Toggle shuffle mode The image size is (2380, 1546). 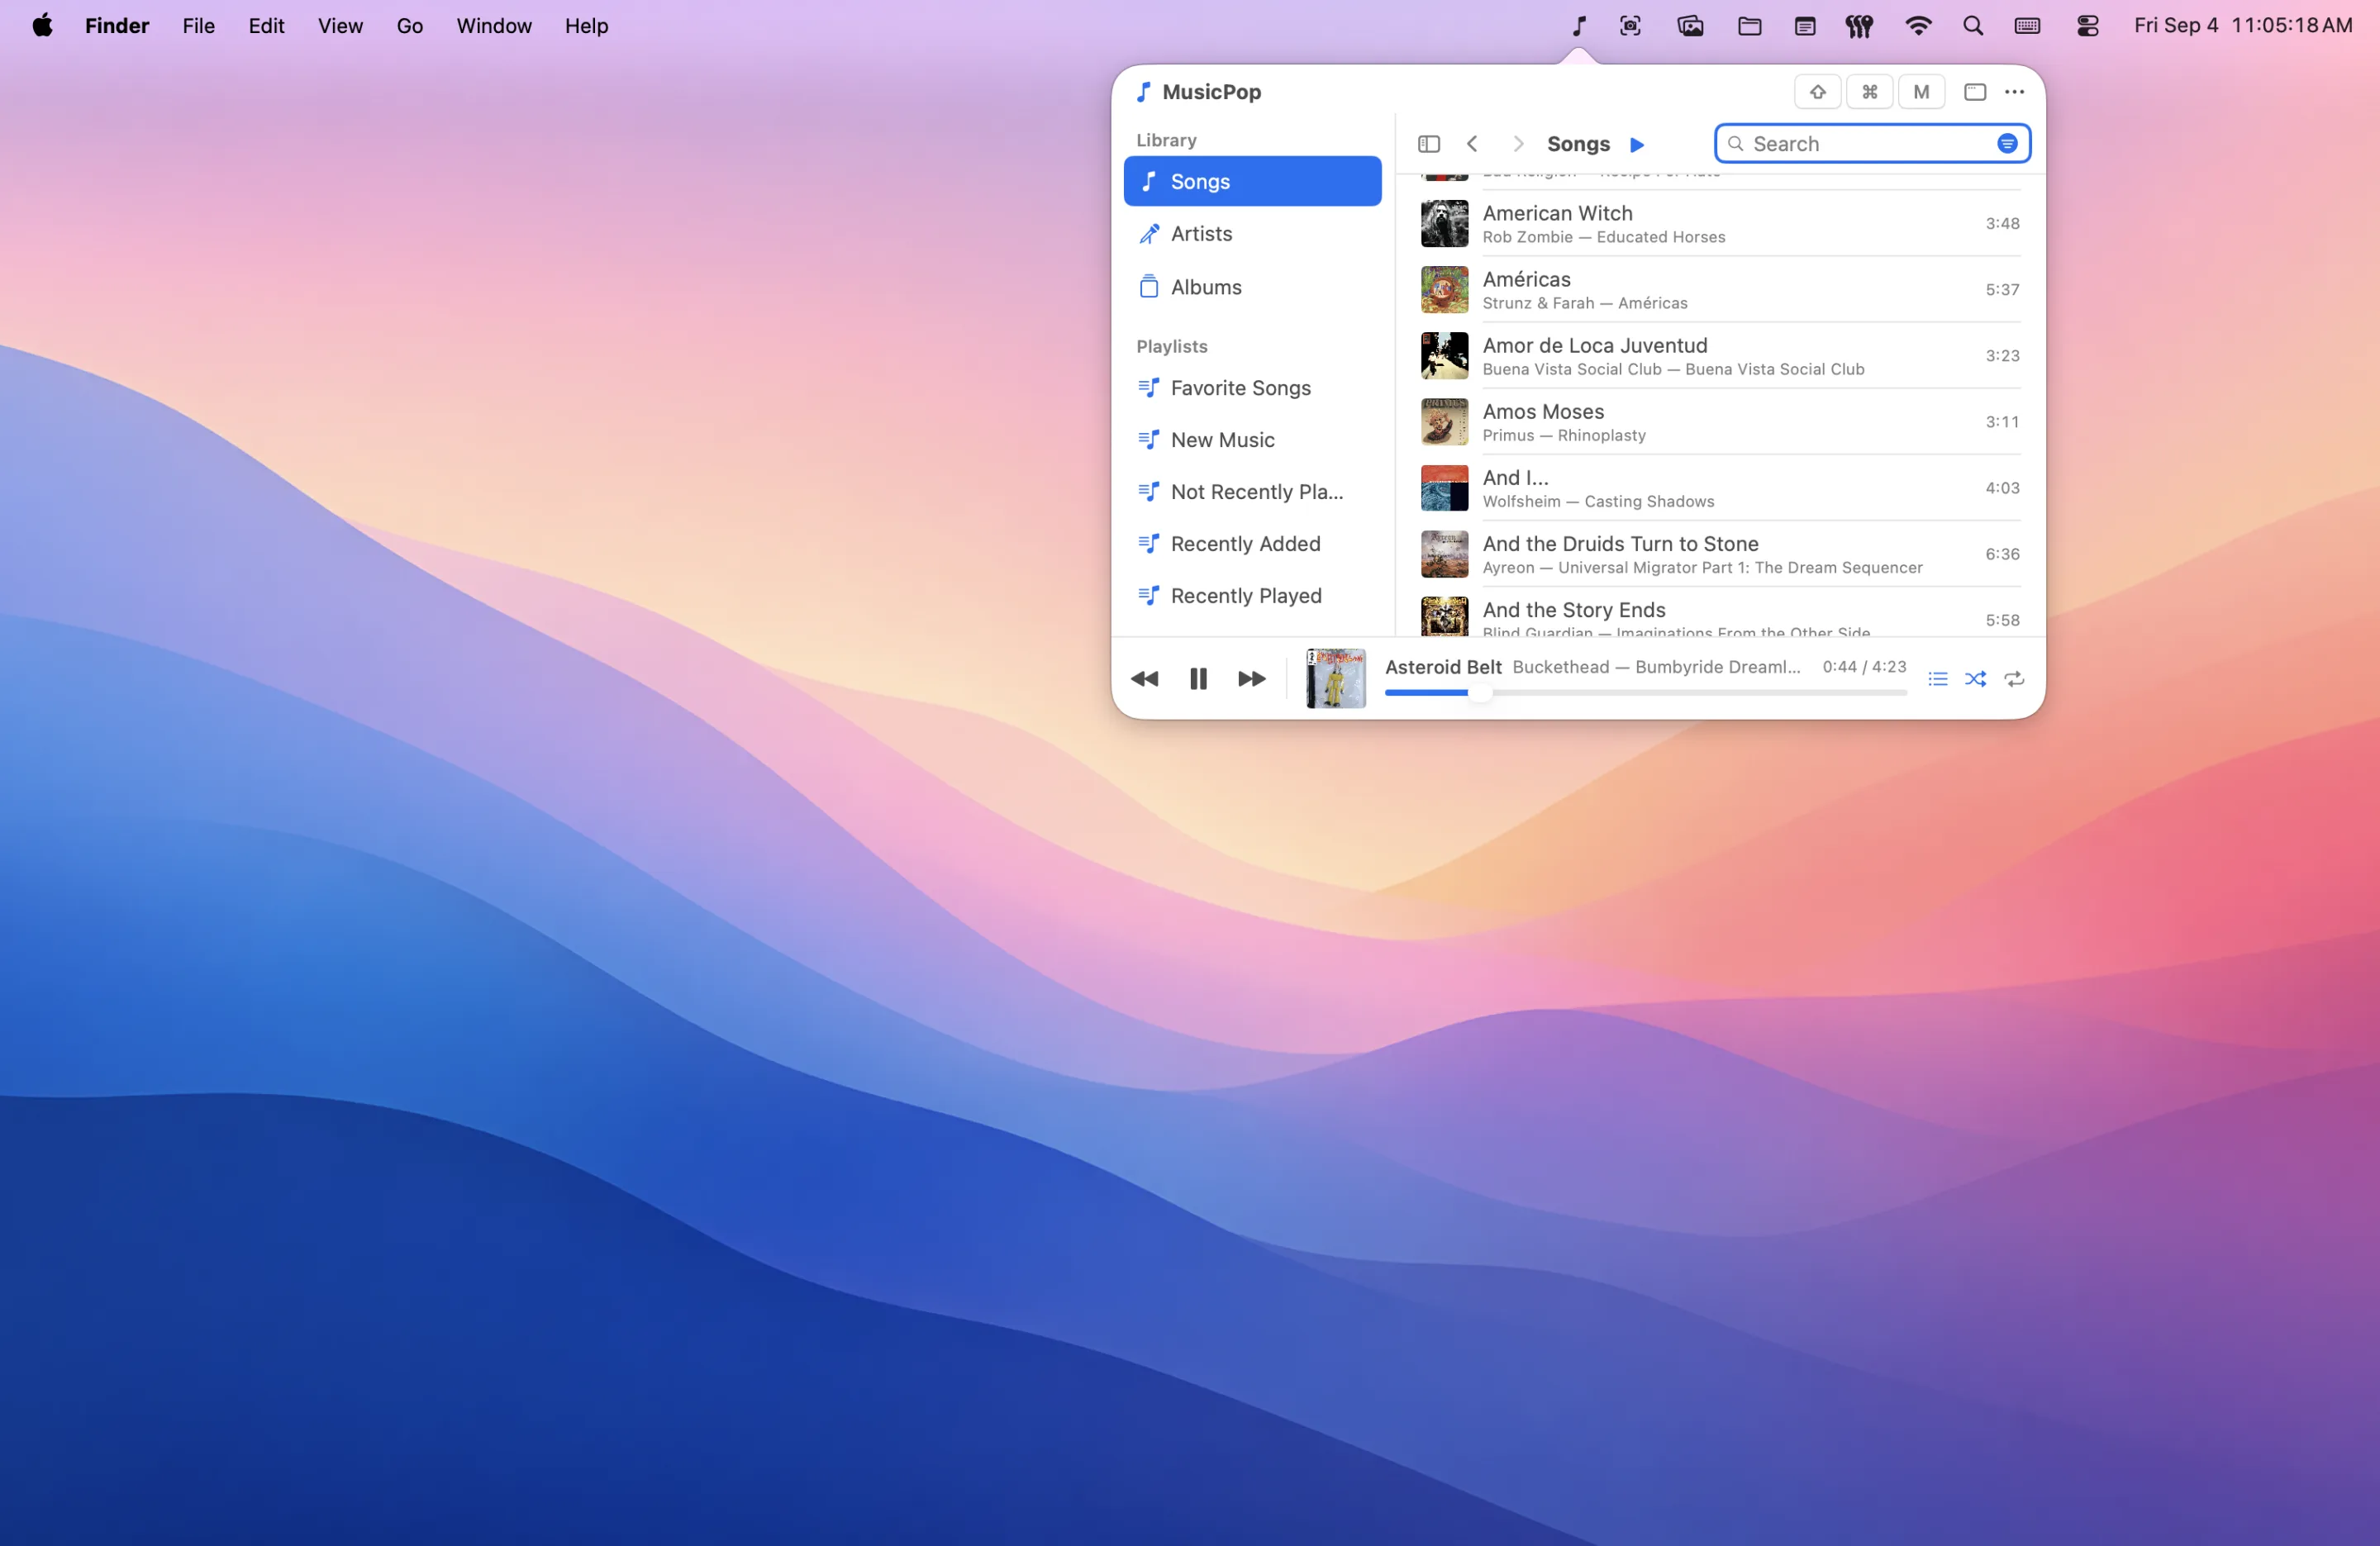[x=1975, y=679]
